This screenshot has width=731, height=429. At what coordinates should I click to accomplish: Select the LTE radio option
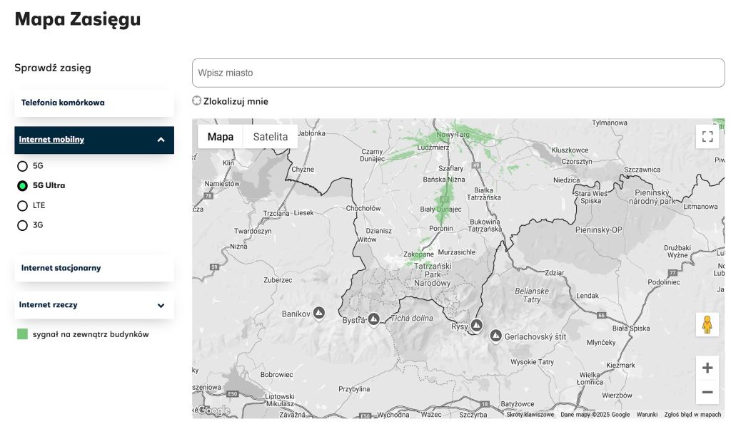pos(23,206)
